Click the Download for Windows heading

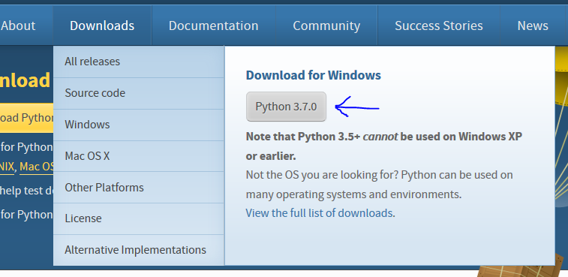coord(314,75)
